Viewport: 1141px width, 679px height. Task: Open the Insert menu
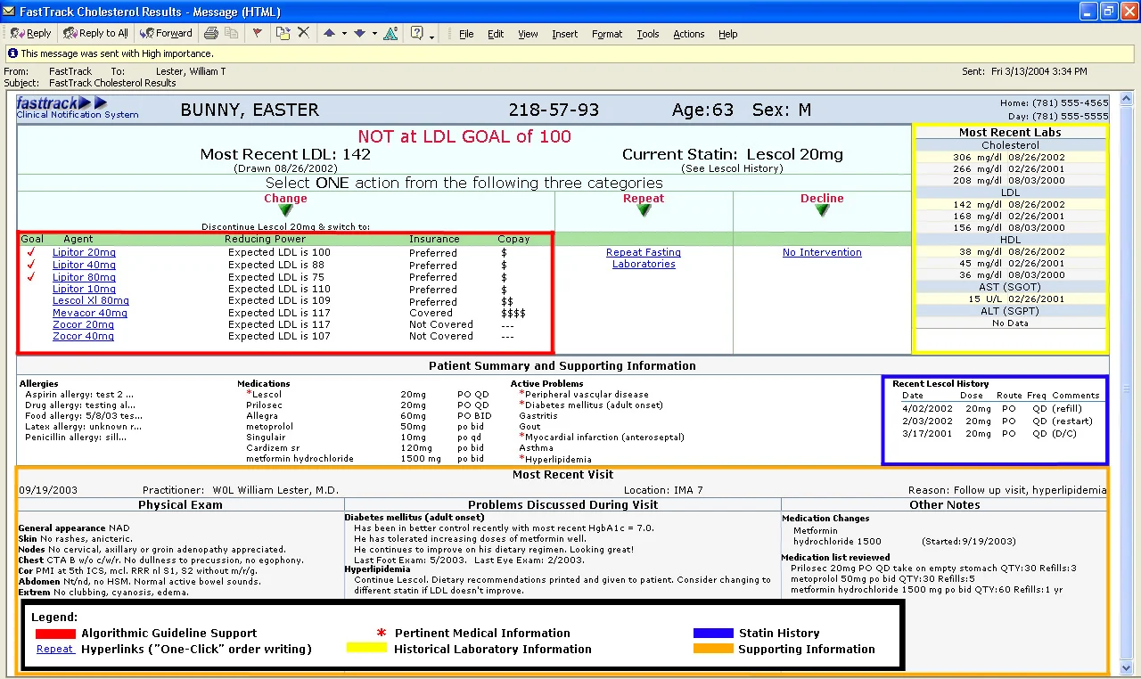point(564,34)
